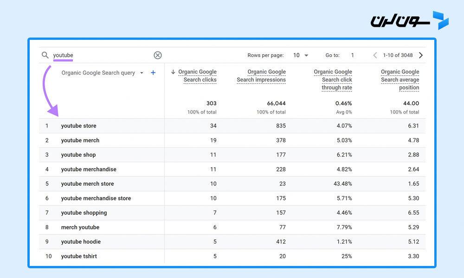The image size is (464, 278).
Task: Click the 34 clicks for youtube store
Action: click(213, 126)
